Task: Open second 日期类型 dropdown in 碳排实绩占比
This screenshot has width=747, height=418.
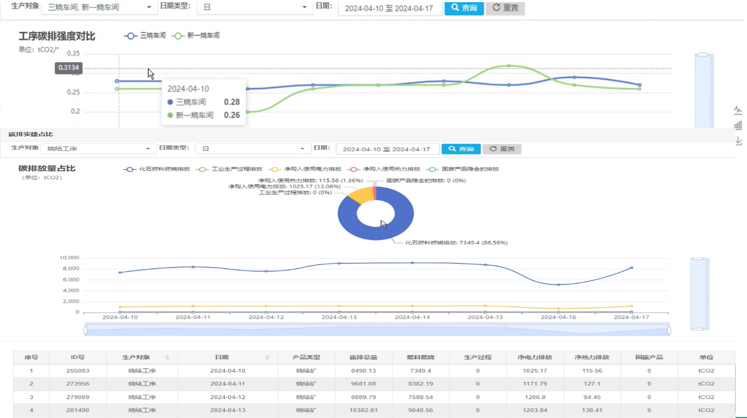Action: (253, 149)
